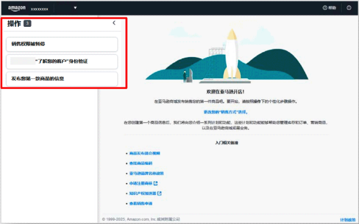Open 商品发布简介视频 link
The image size is (359, 224).
click(x=144, y=153)
